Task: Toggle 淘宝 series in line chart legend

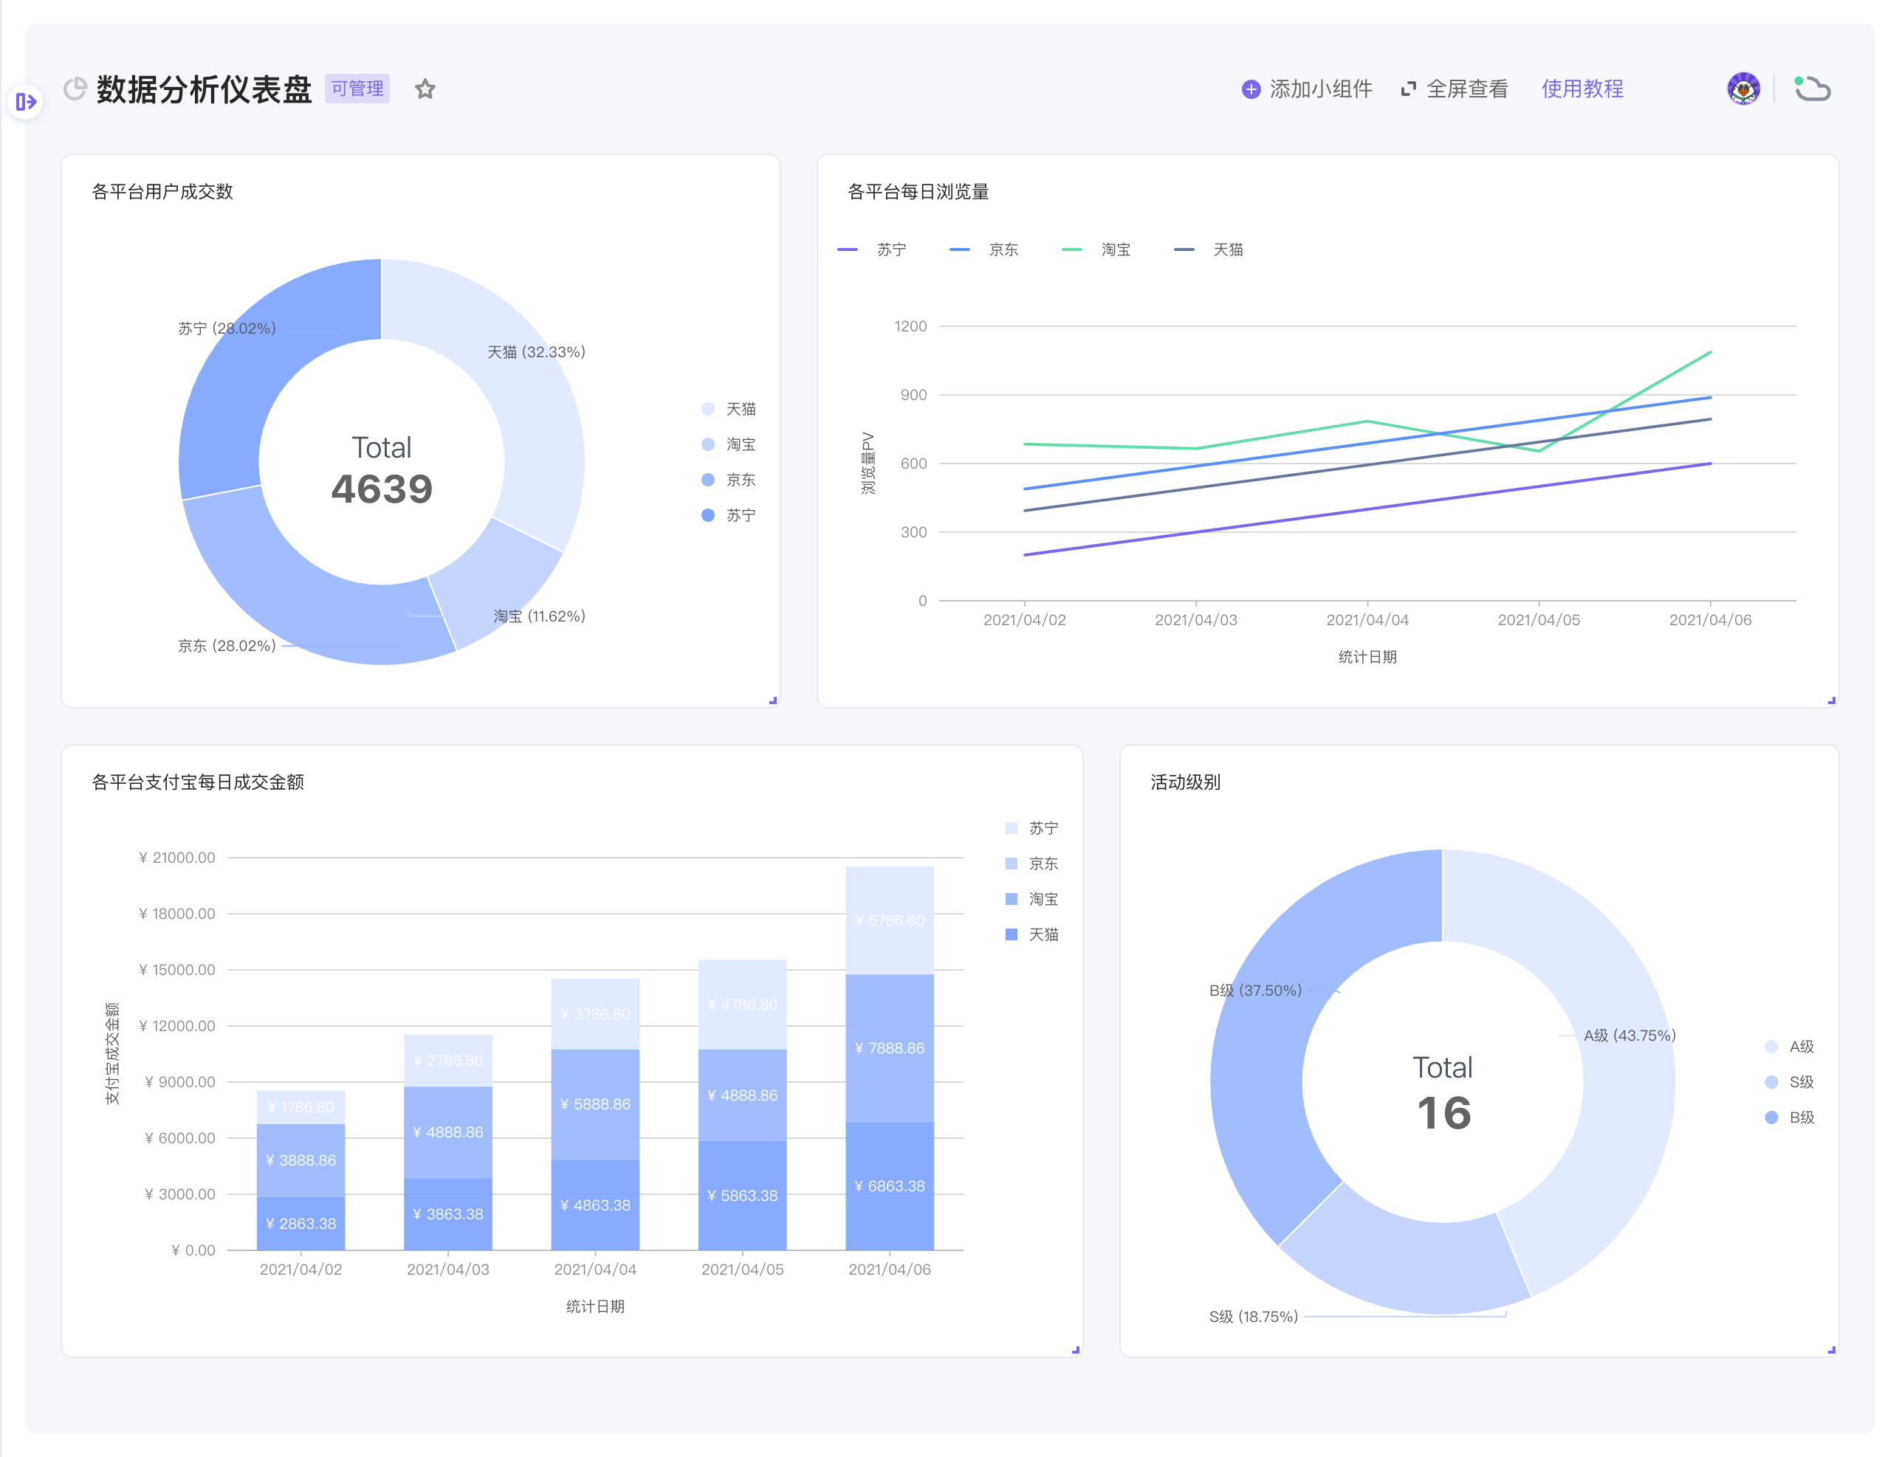Action: point(1115,249)
